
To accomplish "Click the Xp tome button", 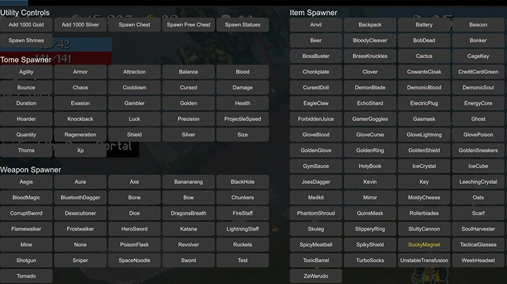I will tap(80, 150).
